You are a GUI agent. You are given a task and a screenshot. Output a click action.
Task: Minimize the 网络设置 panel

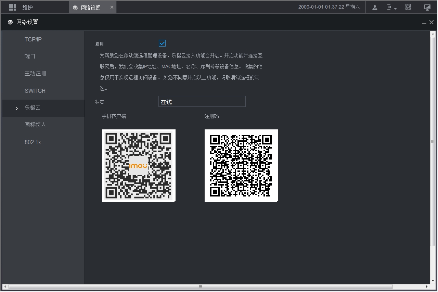[424, 23]
